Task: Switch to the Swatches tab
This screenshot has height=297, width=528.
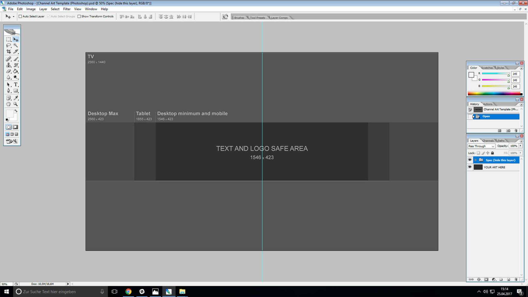Action: pyautogui.click(x=487, y=68)
